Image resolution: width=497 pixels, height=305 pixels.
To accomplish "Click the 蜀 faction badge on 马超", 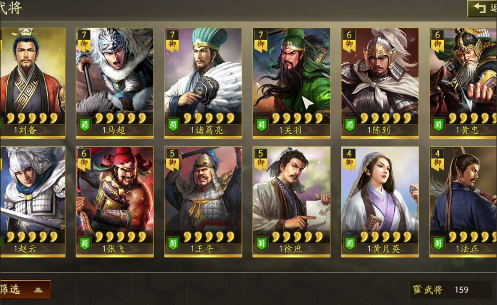I will (85, 125).
